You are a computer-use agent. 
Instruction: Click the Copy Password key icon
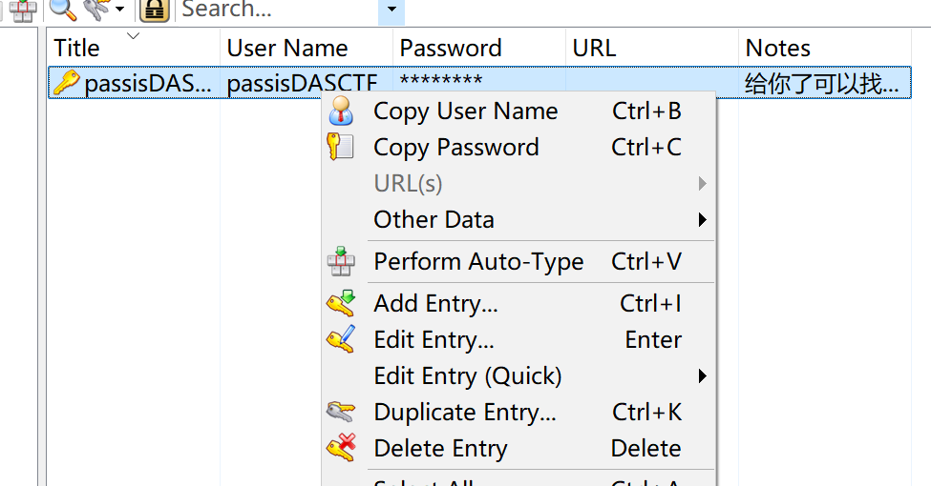(x=341, y=147)
